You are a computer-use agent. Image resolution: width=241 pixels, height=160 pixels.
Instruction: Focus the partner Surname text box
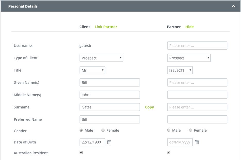(x=197, y=107)
